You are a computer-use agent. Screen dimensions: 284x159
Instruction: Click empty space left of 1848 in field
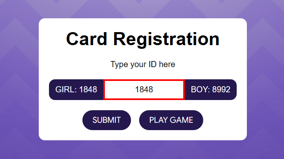pyautogui.click(x=120, y=89)
